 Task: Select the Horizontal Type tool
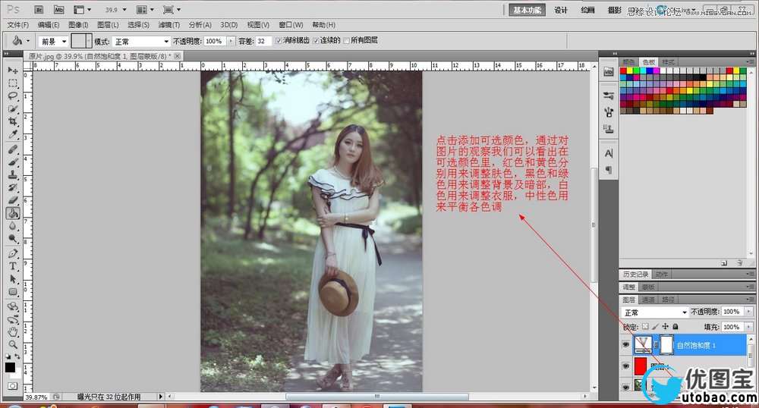[x=13, y=266]
